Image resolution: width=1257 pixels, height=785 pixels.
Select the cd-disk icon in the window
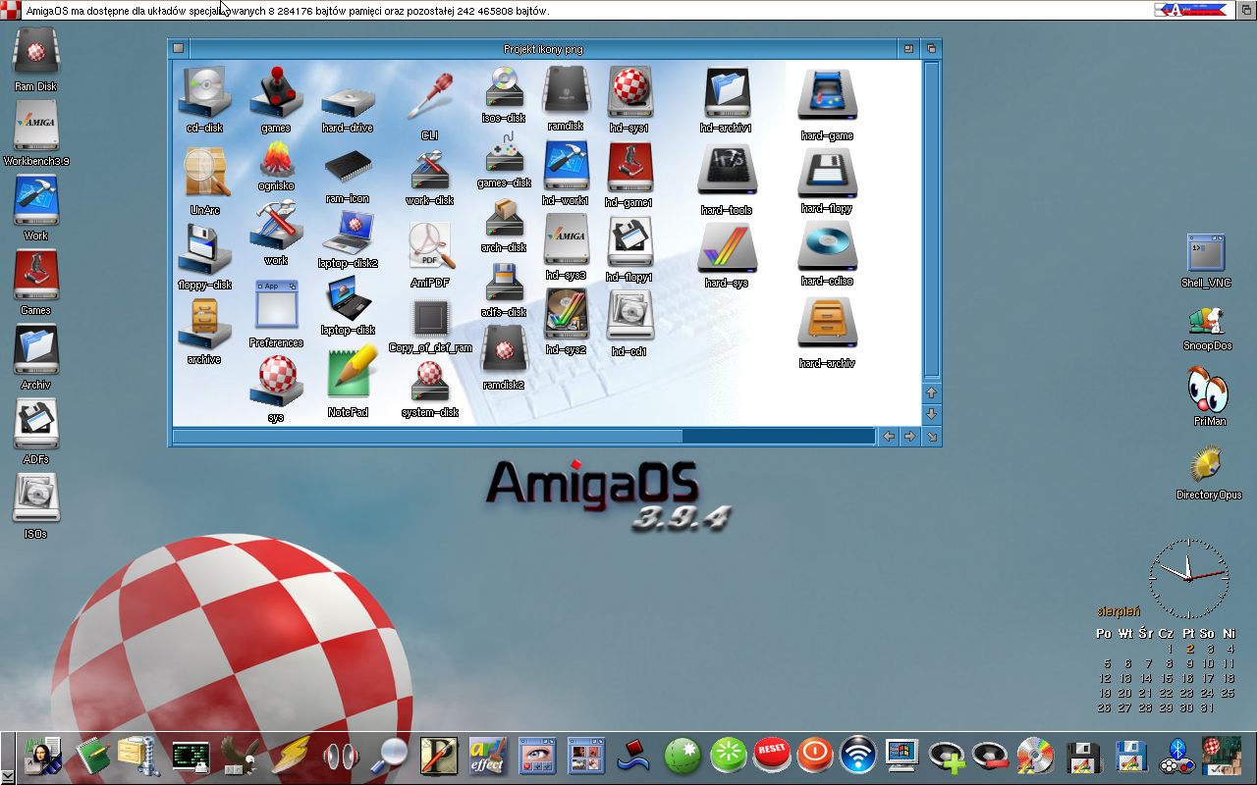[x=204, y=93]
